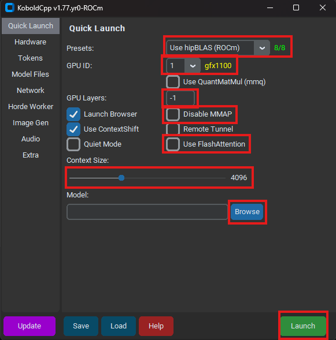Click the Browse button for model
The height and width of the screenshot is (340, 336).
coord(247,212)
